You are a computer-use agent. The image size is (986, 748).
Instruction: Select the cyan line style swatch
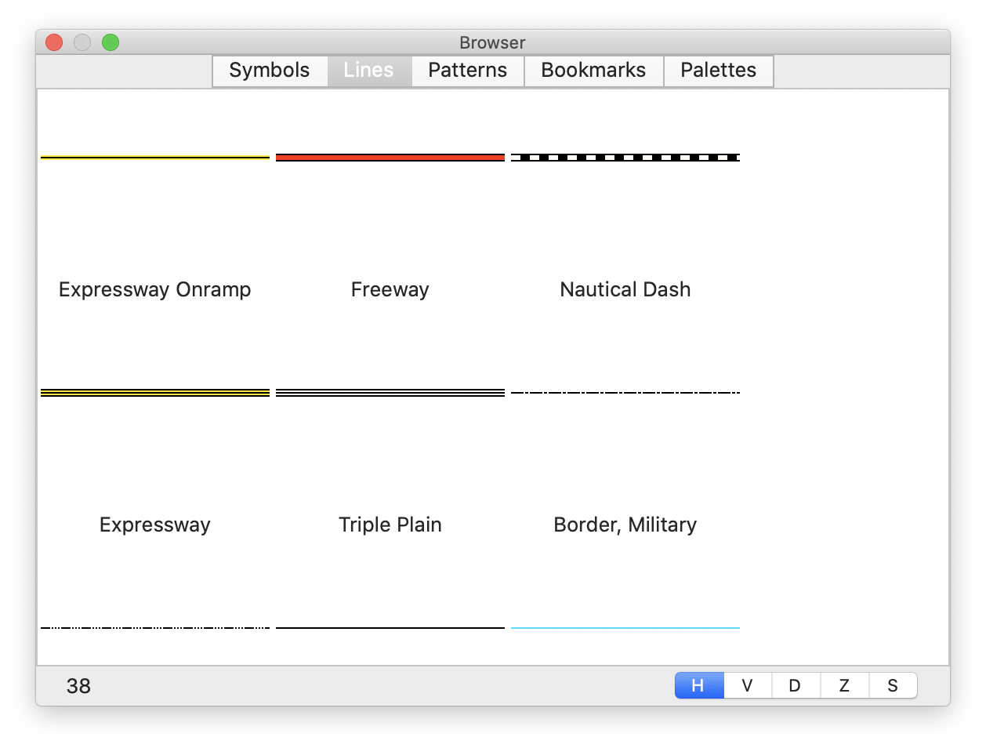[625, 626]
